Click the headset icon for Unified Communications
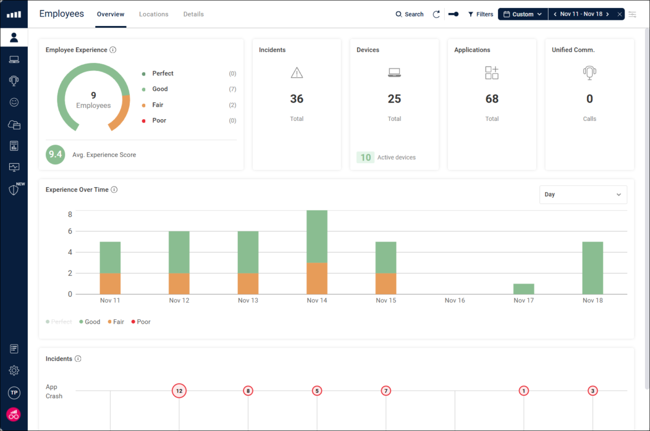The height and width of the screenshot is (431, 650). [14, 81]
